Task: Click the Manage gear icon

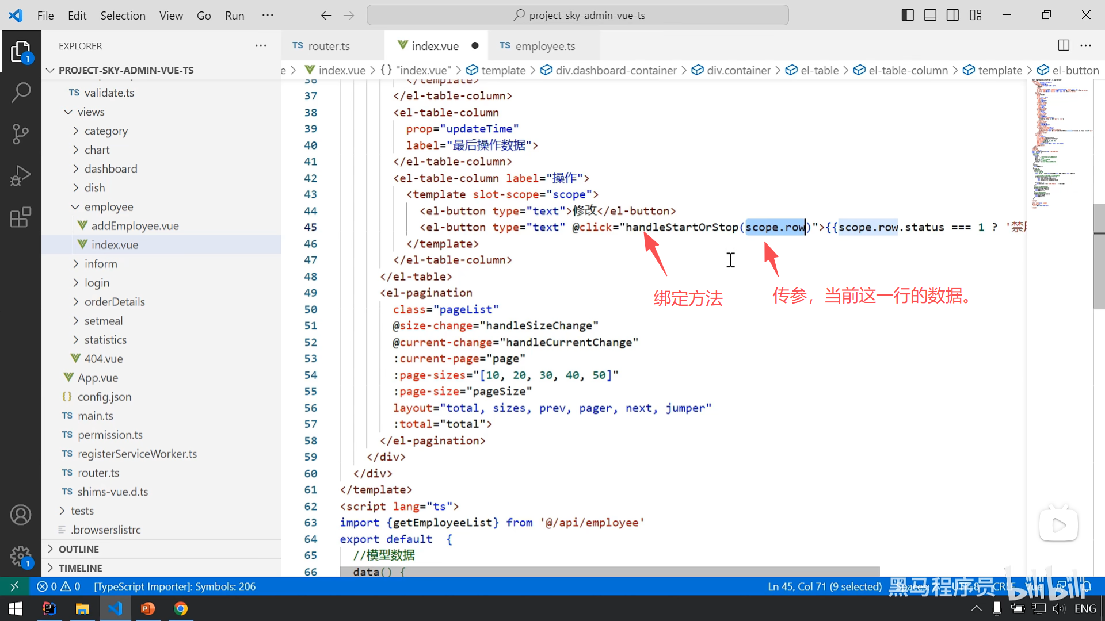Action: point(21,556)
